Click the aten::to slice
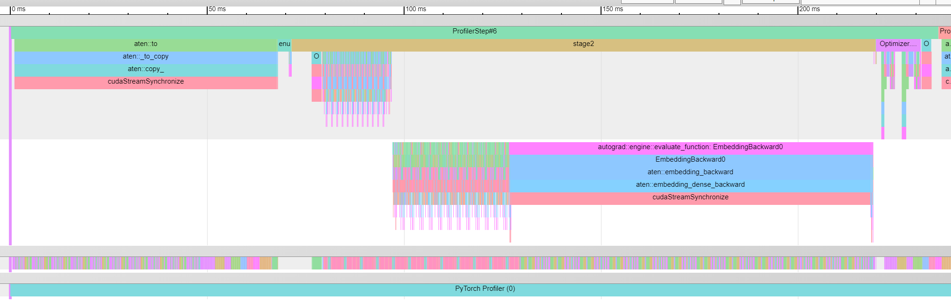The image size is (951, 302). point(145,44)
